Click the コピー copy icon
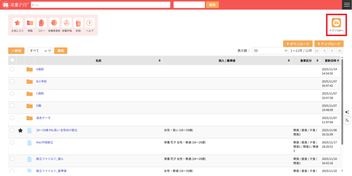This screenshot has width=352, height=176. [42, 23]
